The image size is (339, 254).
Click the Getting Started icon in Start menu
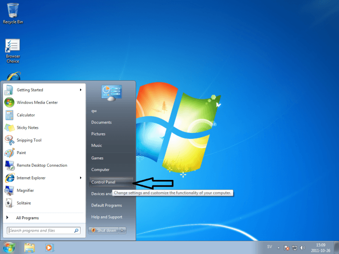coord(9,90)
